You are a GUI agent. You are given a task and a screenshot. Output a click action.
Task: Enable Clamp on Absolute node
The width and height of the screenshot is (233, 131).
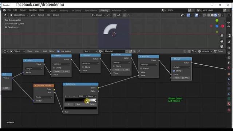click(83, 67)
